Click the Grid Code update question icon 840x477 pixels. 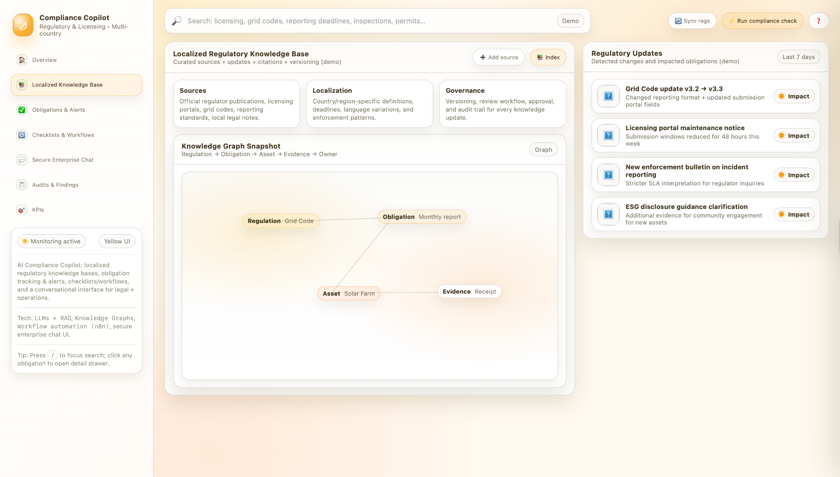pyautogui.click(x=608, y=96)
